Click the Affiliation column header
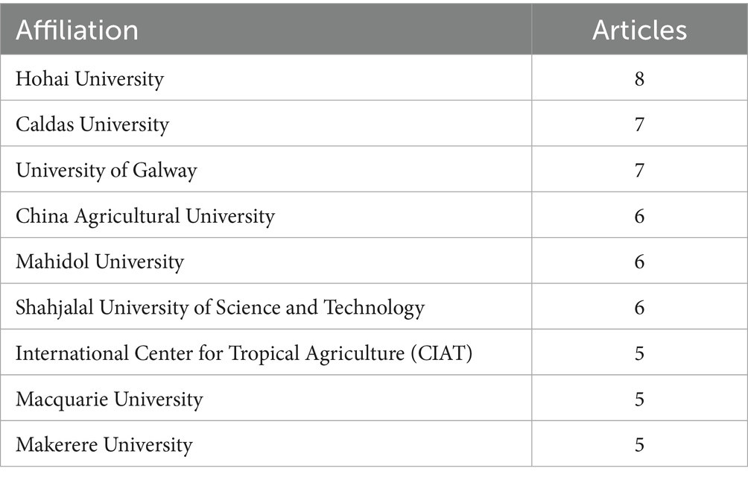748x480 pixels. point(77,30)
